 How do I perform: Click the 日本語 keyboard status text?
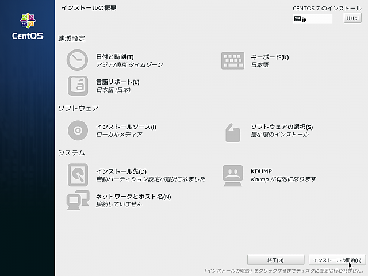click(x=259, y=65)
